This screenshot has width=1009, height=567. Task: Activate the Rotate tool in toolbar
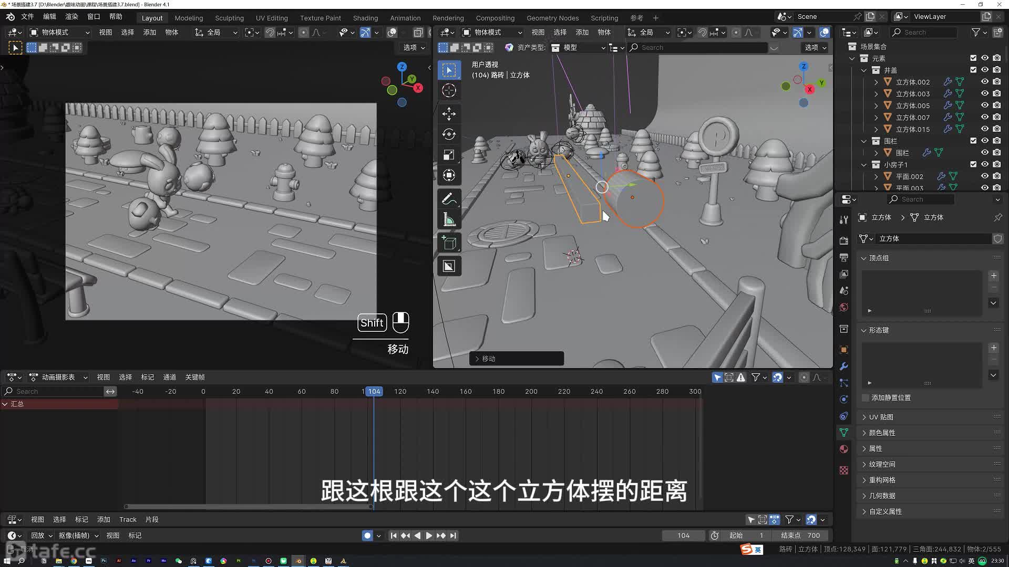point(449,134)
